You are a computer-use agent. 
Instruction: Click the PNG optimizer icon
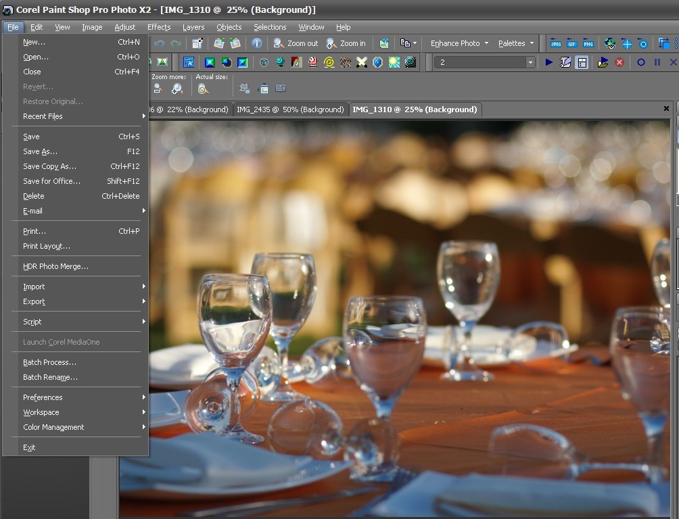587,43
